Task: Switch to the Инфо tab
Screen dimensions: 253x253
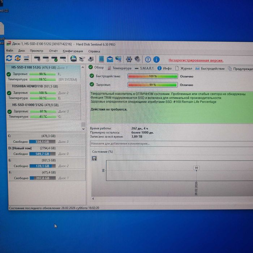Action: click(x=164, y=68)
